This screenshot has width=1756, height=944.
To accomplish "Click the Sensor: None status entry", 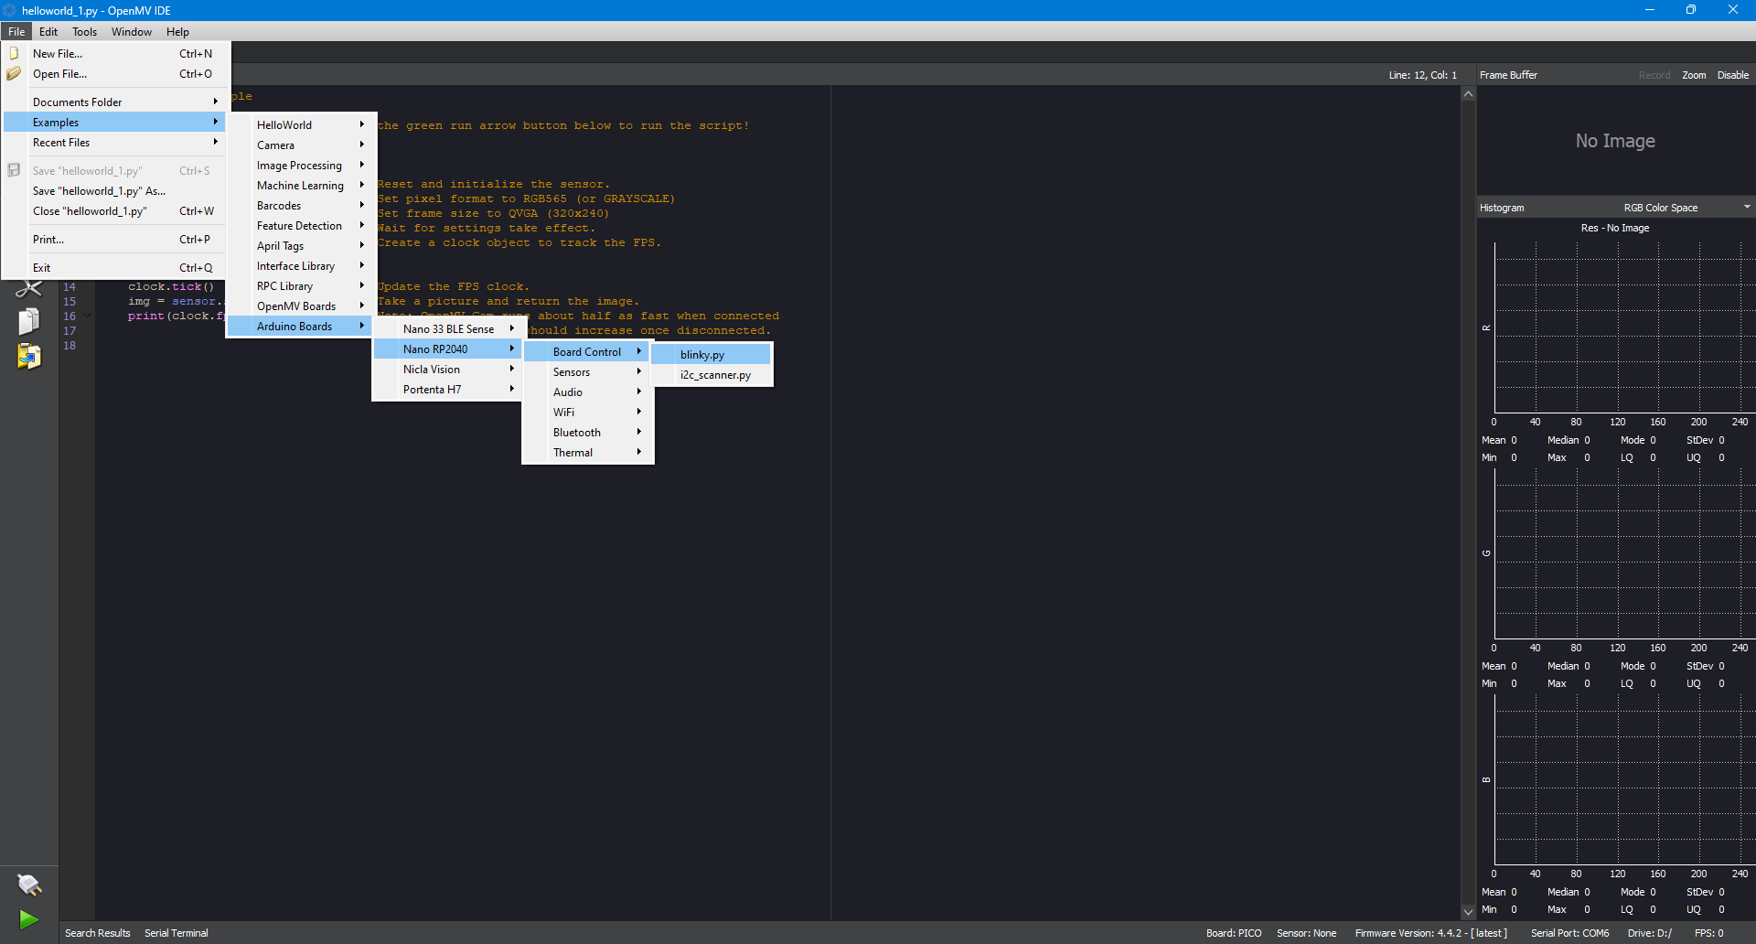I will (x=1307, y=933).
